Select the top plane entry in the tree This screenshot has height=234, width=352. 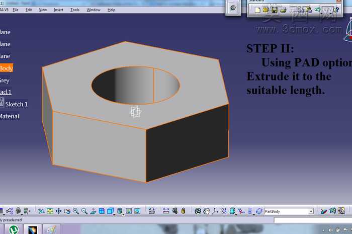(5, 32)
